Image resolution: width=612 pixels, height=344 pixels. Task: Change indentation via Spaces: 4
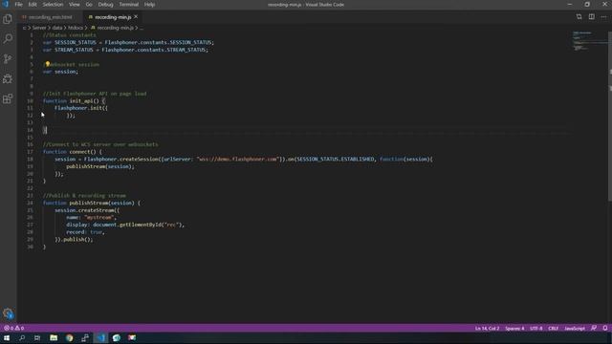click(x=514, y=328)
